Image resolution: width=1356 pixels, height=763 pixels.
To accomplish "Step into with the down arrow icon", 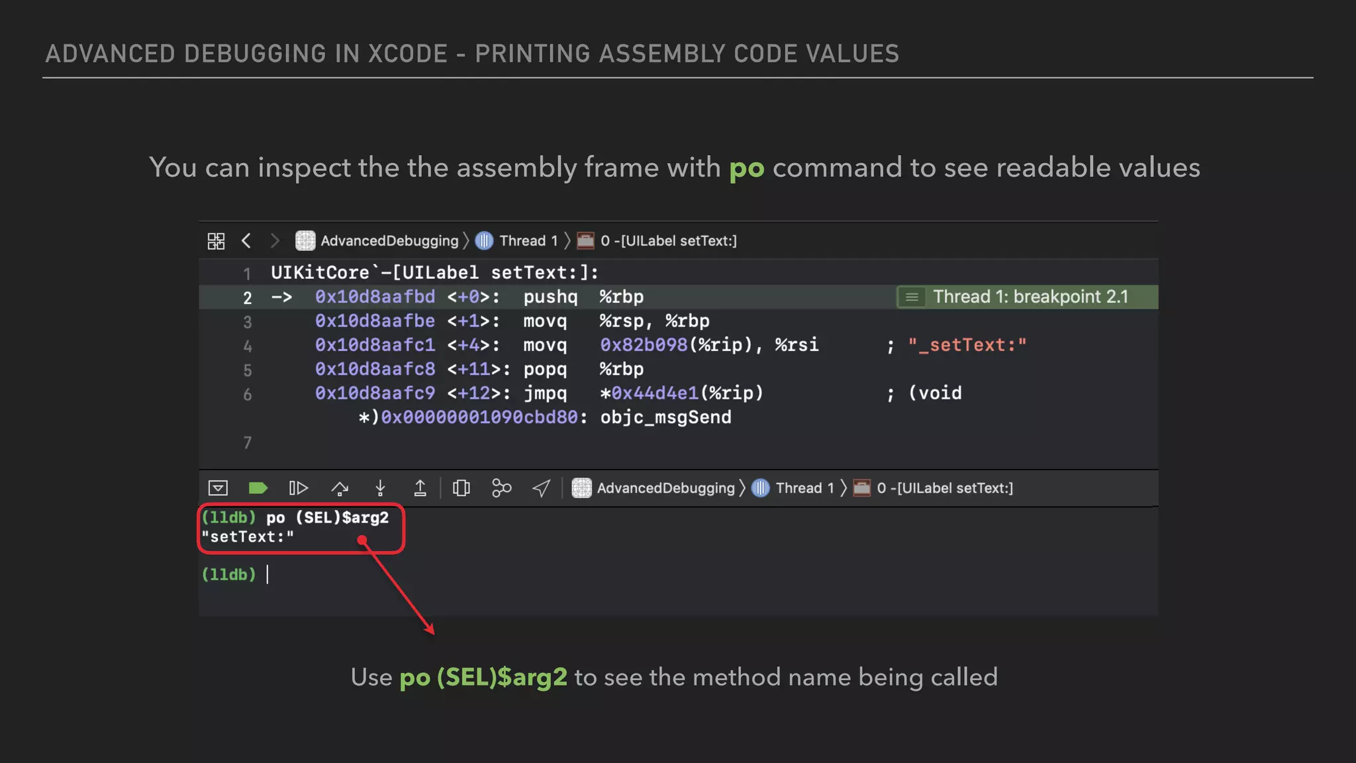I will click(380, 488).
